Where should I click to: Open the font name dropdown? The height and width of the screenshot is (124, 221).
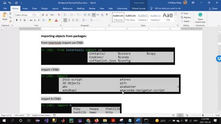tap(32, 15)
